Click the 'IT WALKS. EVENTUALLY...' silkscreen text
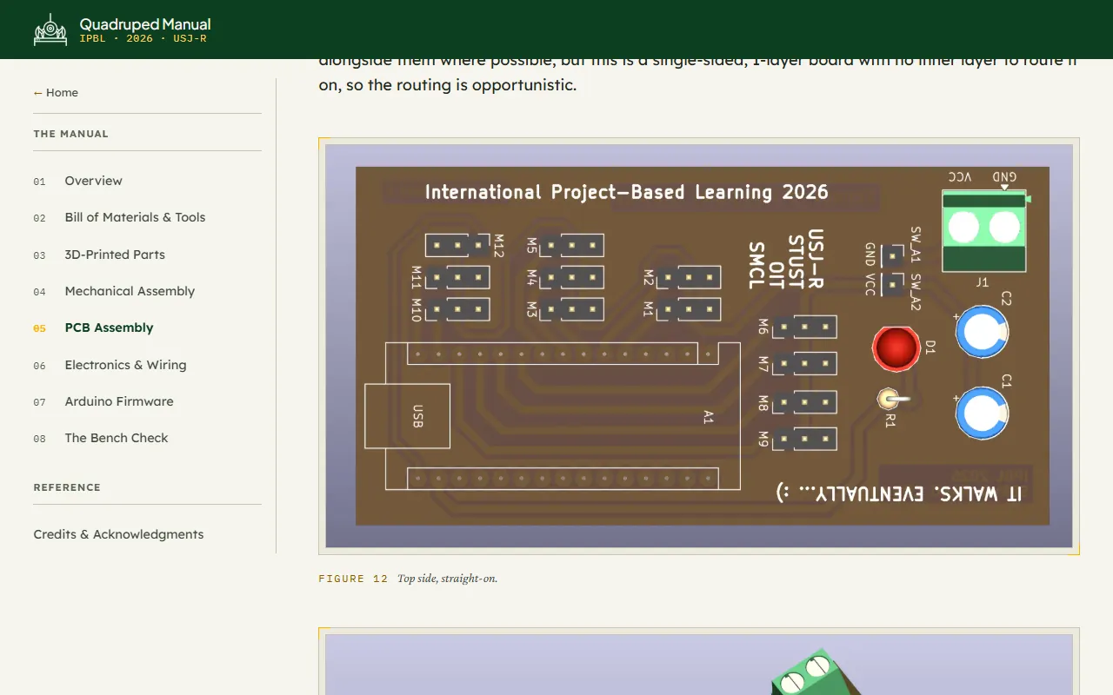Viewport: 1113px width, 695px height. [x=899, y=493]
